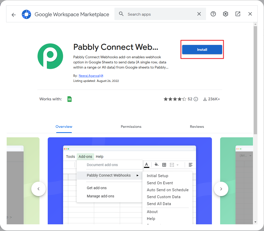Switch to the Reviews tab
The width and height of the screenshot is (264, 231).
point(197,127)
